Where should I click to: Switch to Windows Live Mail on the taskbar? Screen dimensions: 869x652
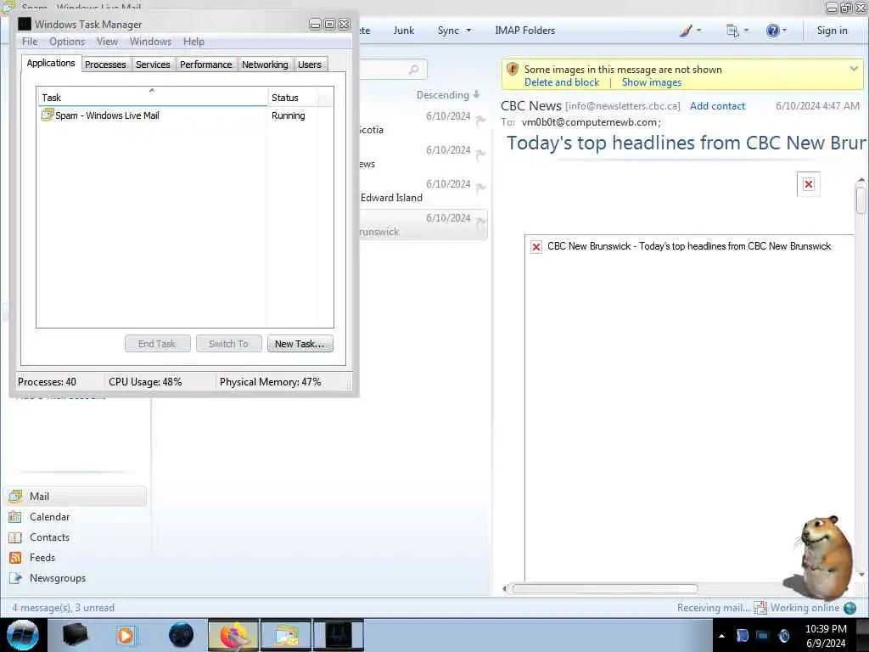285,635
